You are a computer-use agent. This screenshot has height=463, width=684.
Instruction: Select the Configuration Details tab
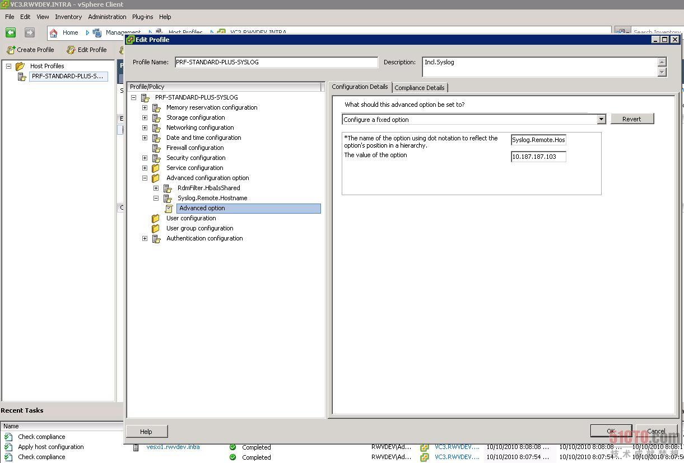click(360, 87)
